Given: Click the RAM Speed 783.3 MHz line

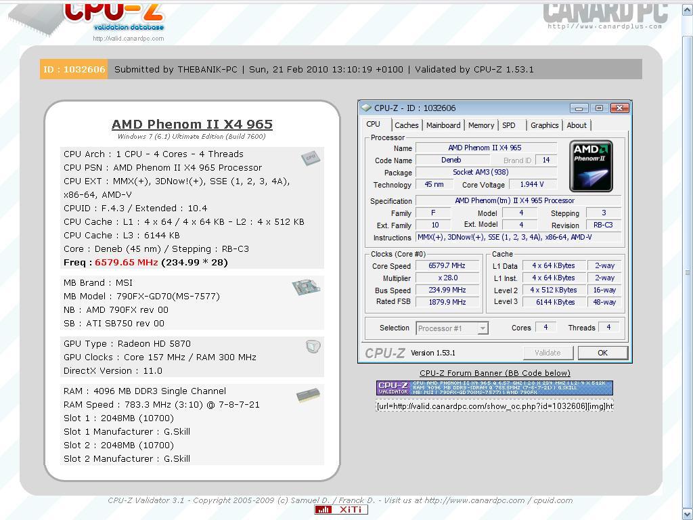Looking at the screenshot, I should pos(161,405).
